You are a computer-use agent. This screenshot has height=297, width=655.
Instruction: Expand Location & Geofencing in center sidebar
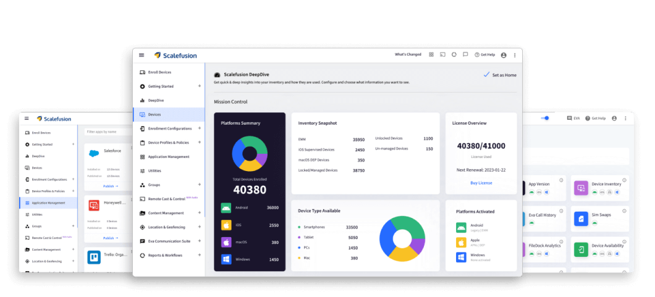[x=199, y=227]
